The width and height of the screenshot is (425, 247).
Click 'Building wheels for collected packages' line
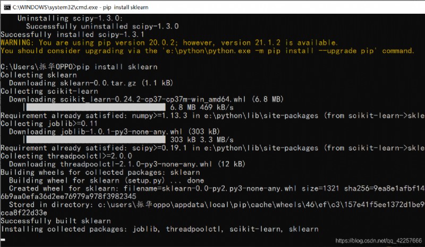(x=100, y=172)
